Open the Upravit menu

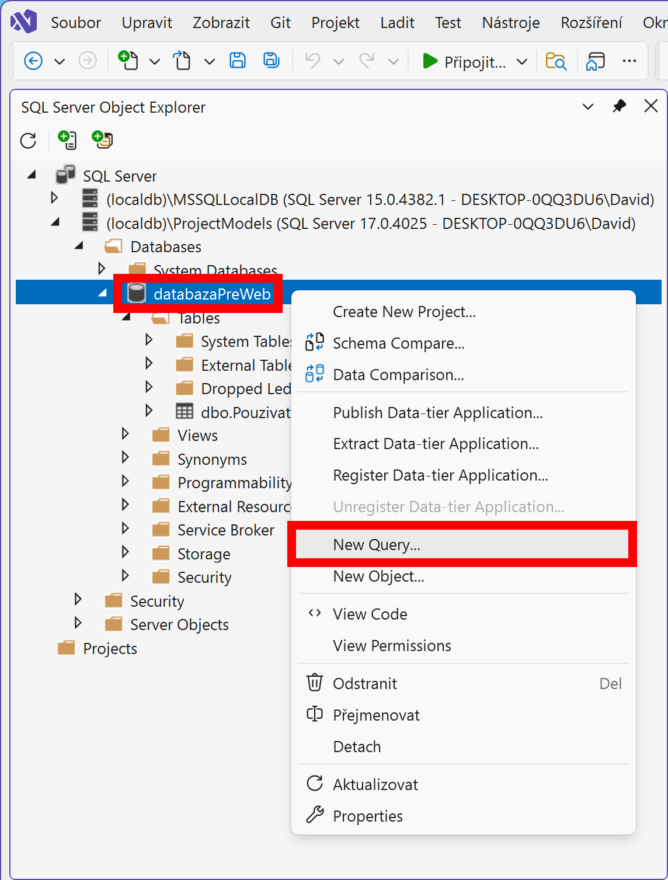coord(147,23)
